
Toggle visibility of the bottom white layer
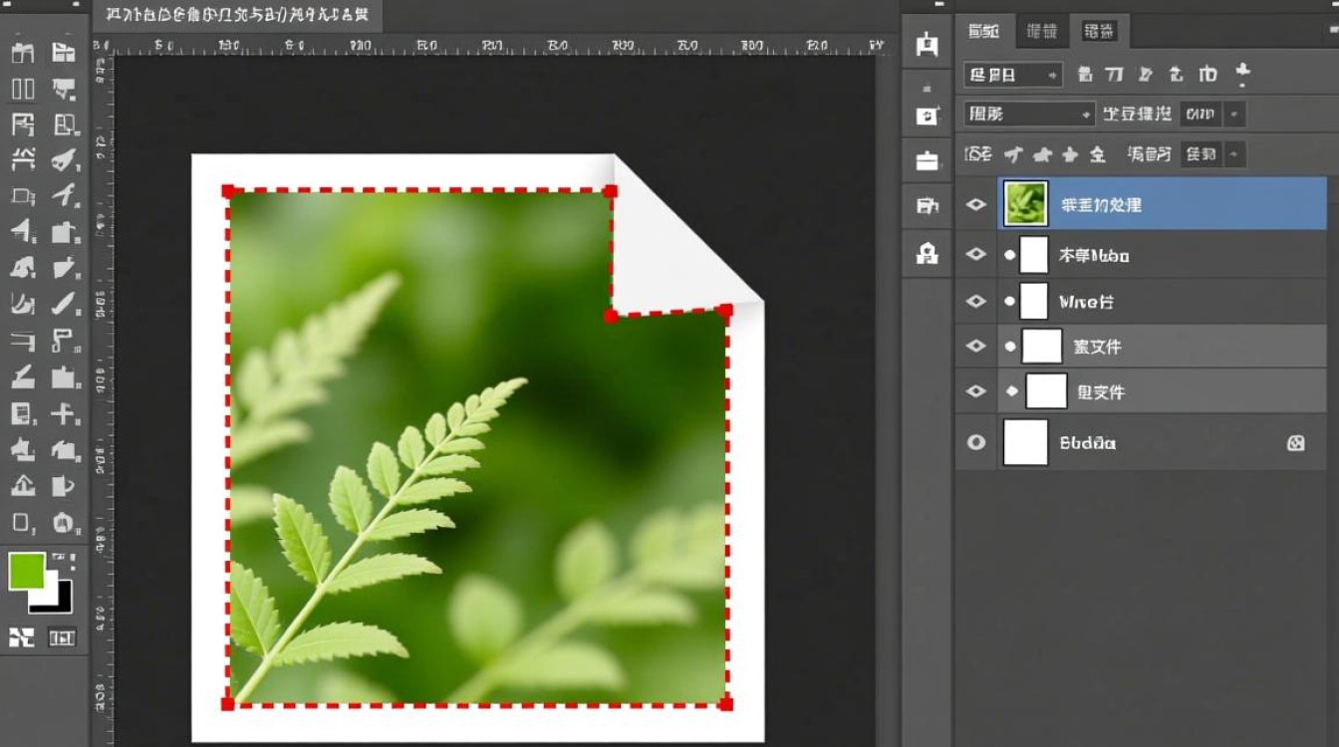point(976,442)
